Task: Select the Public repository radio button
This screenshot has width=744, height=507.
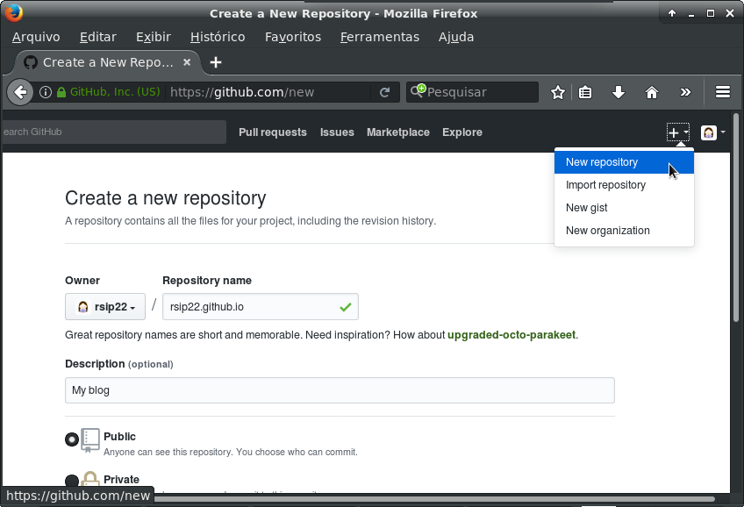Action: (x=72, y=439)
